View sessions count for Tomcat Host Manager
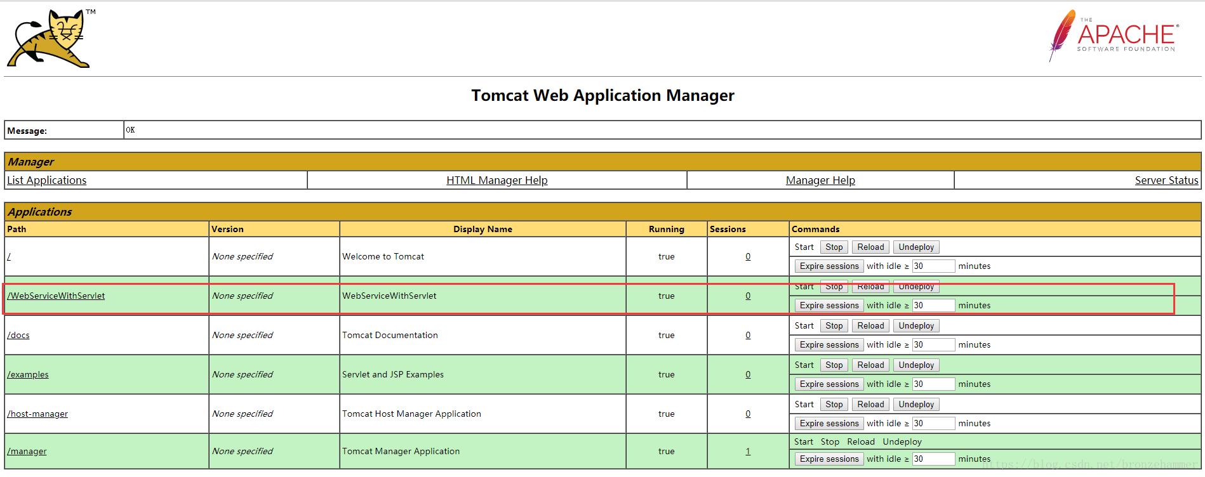Image resolution: width=1205 pixels, height=477 pixels. pyautogui.click(x=748, y=414)
